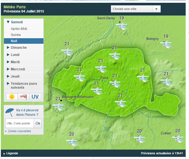189x159 pixels.
Task: Select the sun weather view icon
Action: pos(12,97)
